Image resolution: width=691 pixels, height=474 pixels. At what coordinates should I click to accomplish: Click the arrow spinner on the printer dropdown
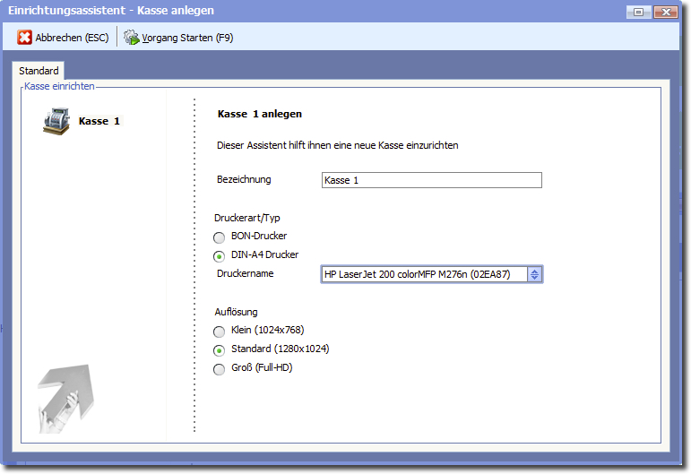[534, 274]
